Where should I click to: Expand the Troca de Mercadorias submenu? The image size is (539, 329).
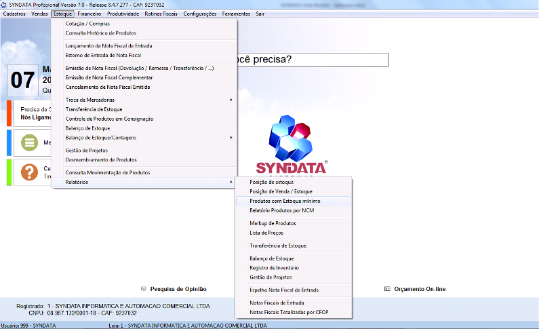pyautogui.click(x=144, y=100)
